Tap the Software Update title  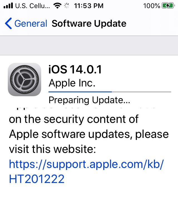(89, 24)
